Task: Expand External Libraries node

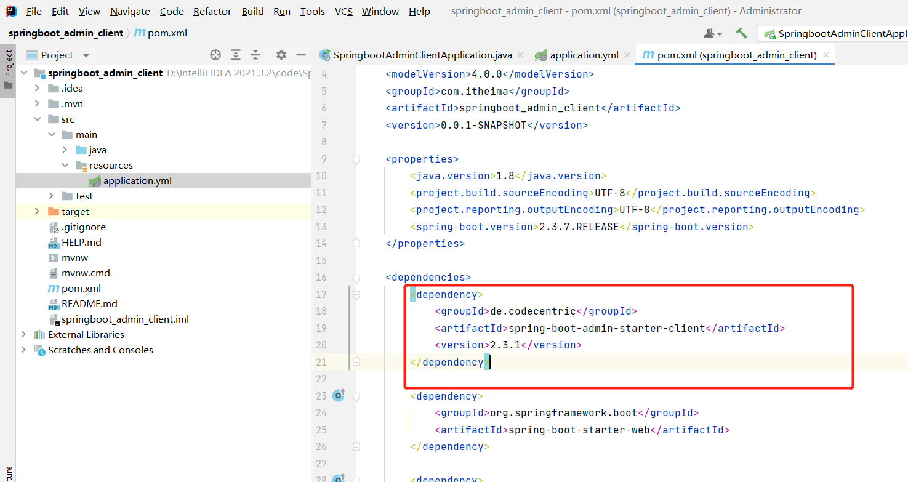Action: coord(24,334)
